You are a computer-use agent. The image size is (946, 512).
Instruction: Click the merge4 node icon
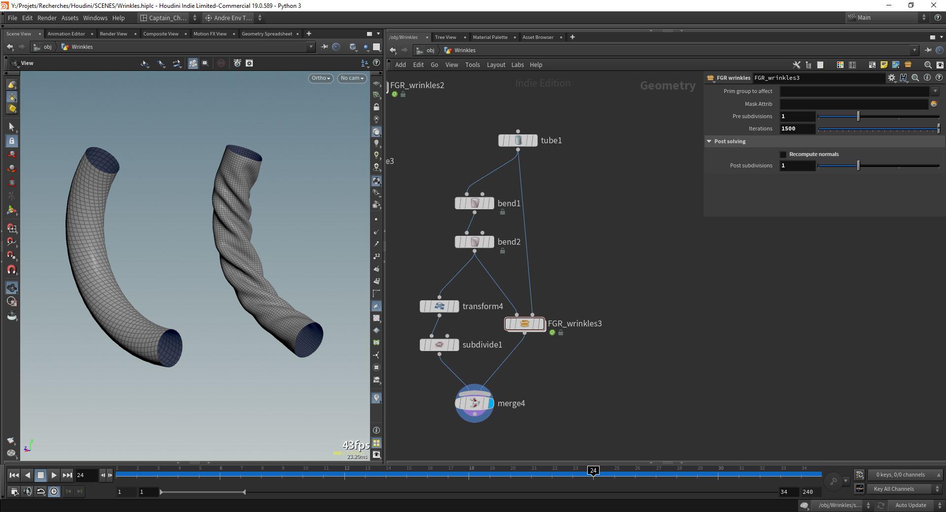[x=474, y=404]
